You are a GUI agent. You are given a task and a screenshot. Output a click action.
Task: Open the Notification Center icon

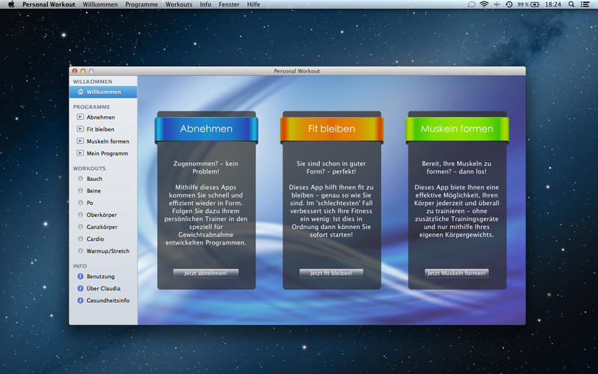[588, 4]
